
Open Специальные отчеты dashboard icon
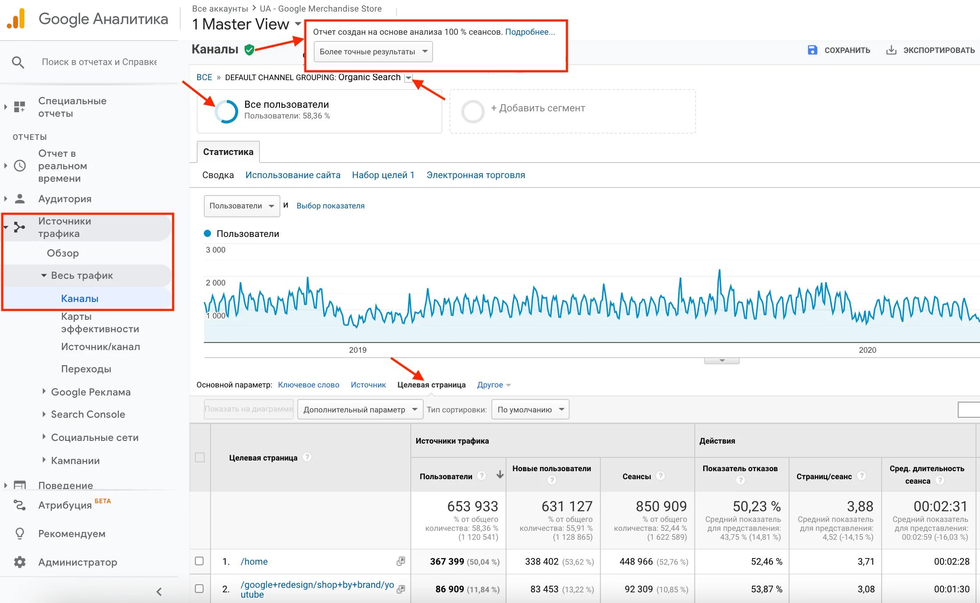click(19, 107)
